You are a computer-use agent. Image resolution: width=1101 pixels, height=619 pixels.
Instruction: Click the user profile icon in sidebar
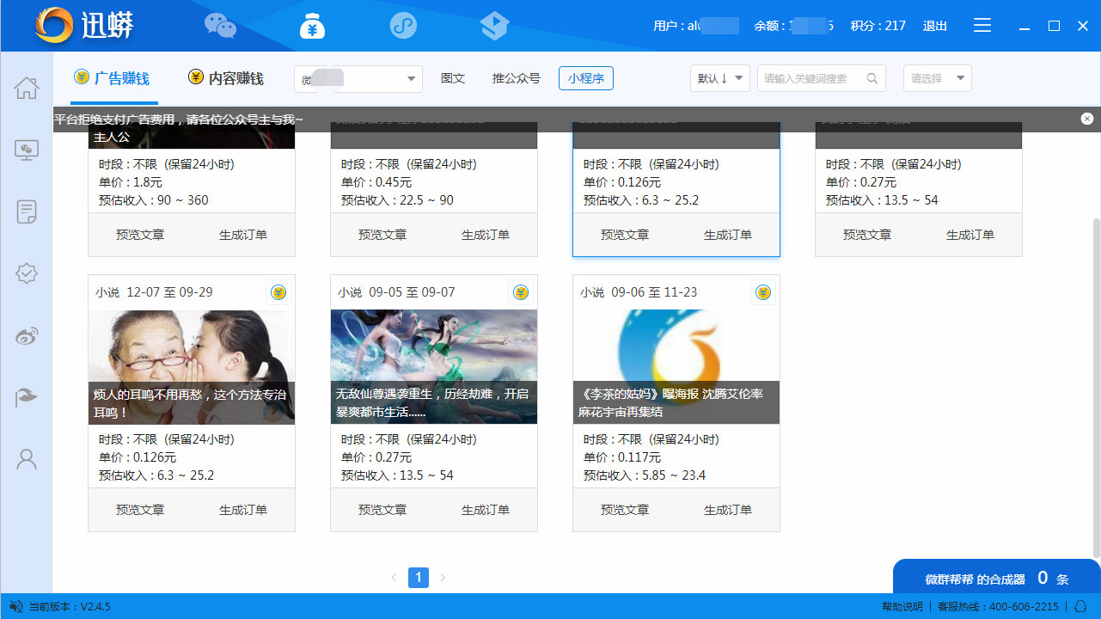(27, 459)
